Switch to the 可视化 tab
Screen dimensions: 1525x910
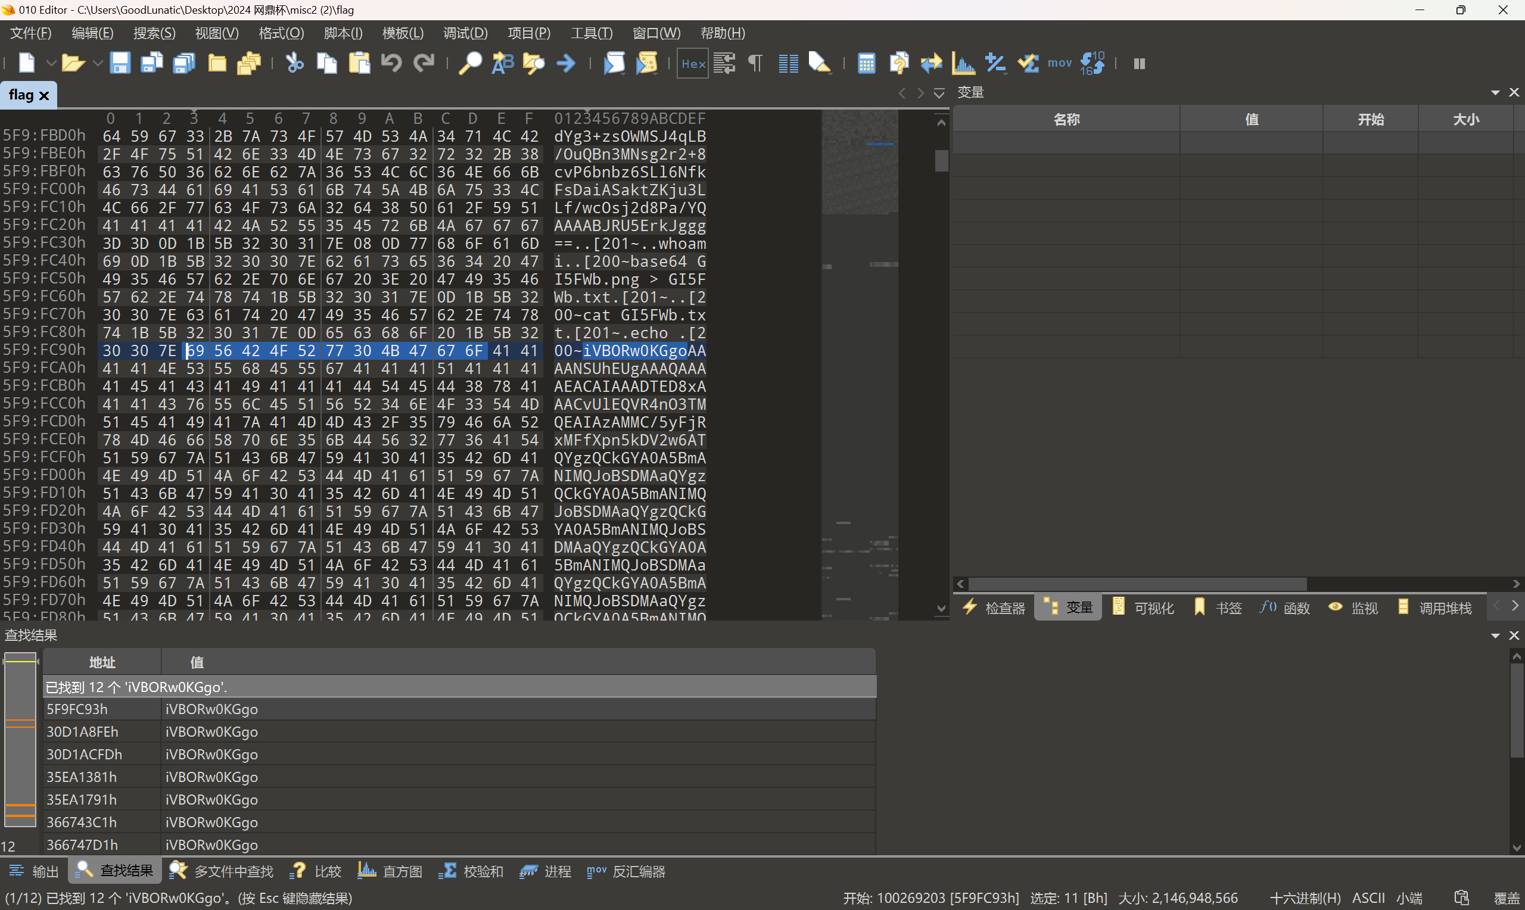pyautogui.click(x=1144, y=607)
